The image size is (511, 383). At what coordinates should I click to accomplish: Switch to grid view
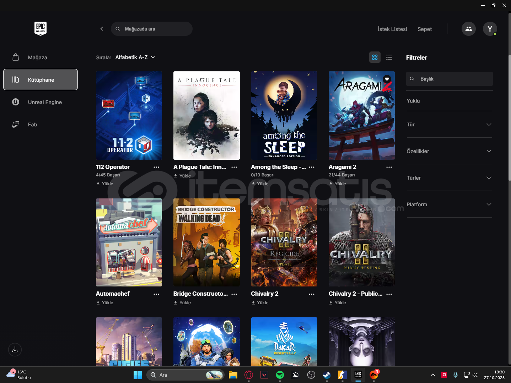(x=375, y=57)
